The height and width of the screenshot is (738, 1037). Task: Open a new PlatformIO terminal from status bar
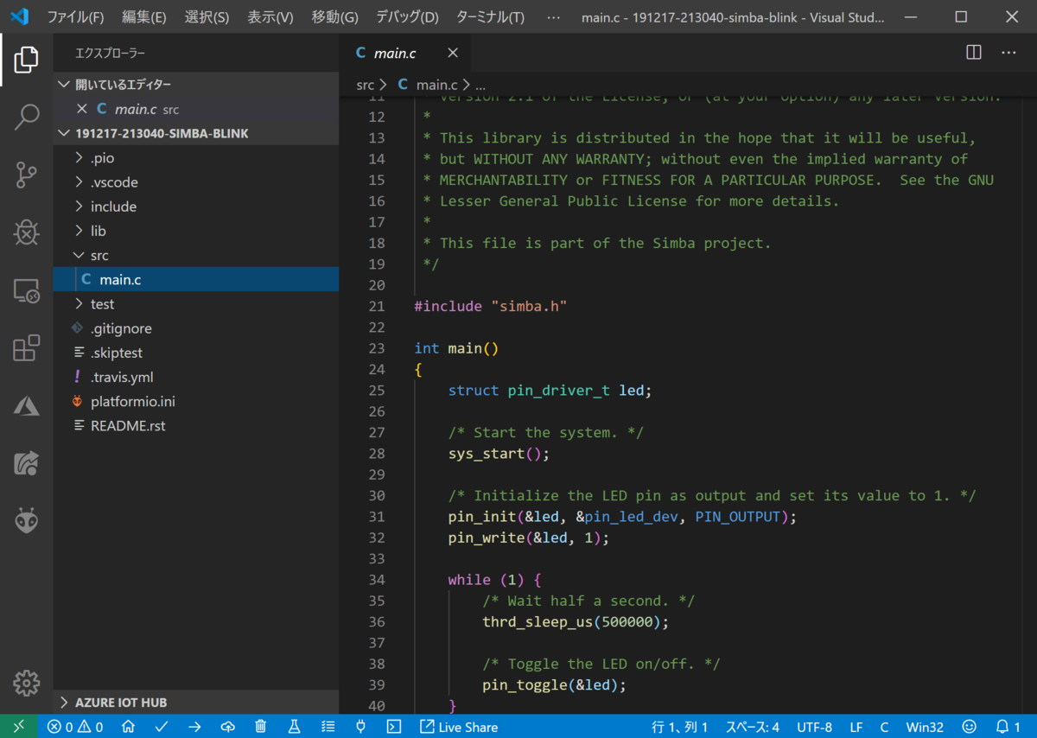coord(393,727)
